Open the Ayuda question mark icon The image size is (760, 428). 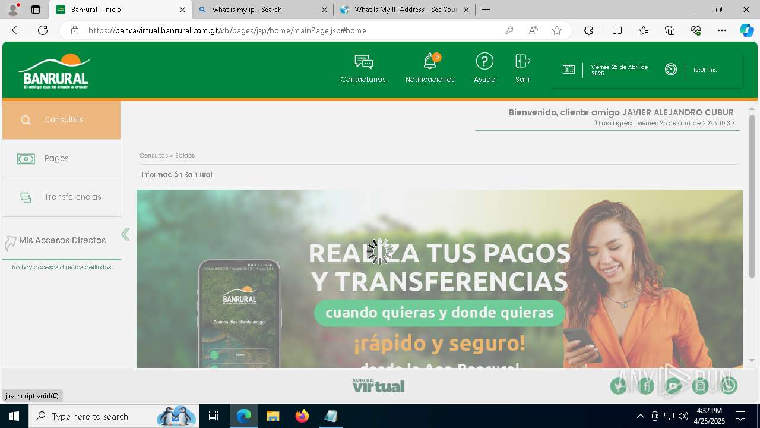point(484,61)
